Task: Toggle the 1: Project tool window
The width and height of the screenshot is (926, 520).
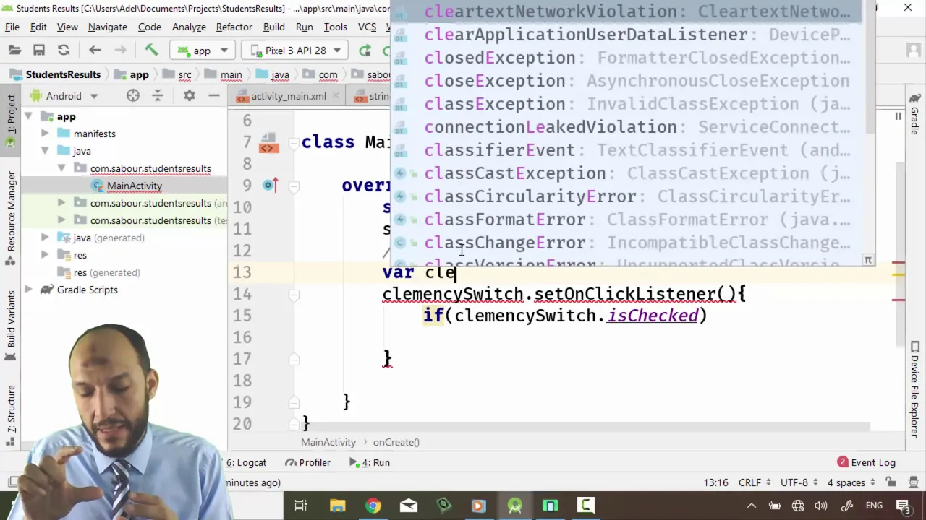Action: point(11,121)
